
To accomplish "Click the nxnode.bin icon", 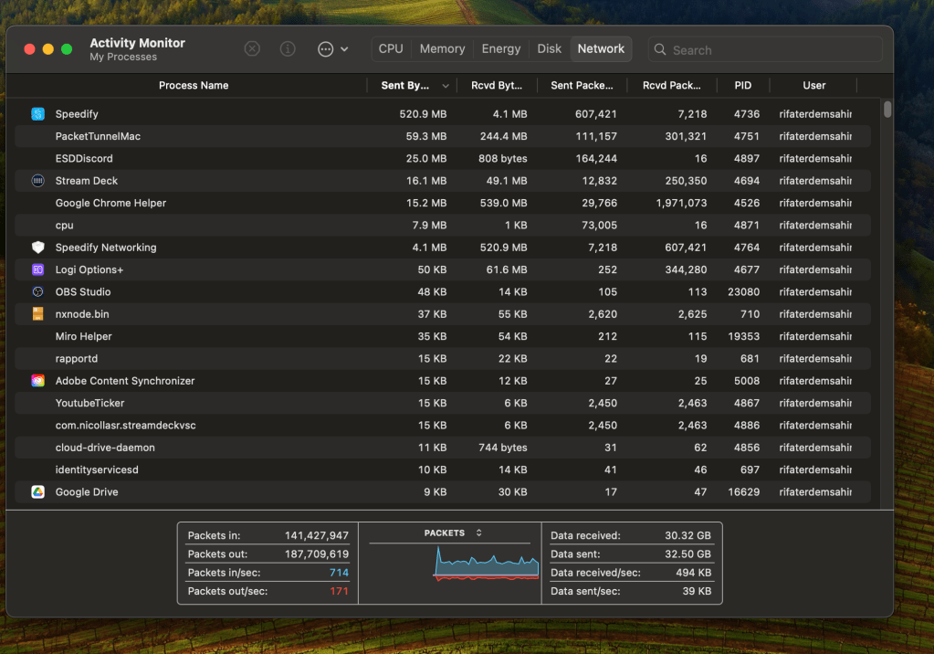I will coord(37,314).
